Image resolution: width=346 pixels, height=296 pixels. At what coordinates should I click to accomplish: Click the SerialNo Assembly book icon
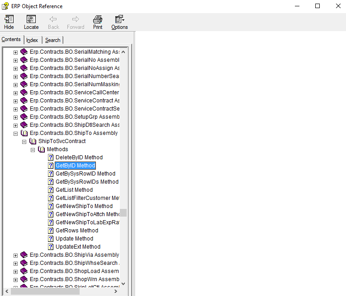pyautogui.click(x=24, y=60)
